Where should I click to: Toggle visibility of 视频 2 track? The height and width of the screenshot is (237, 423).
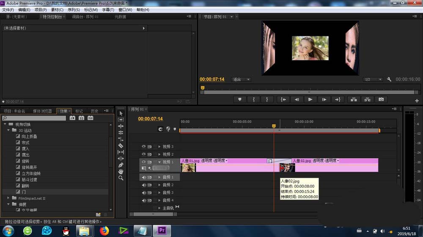coord(143,154)
